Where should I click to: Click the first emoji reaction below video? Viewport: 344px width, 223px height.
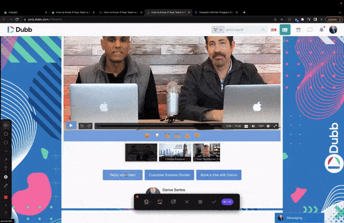(147, 136)
